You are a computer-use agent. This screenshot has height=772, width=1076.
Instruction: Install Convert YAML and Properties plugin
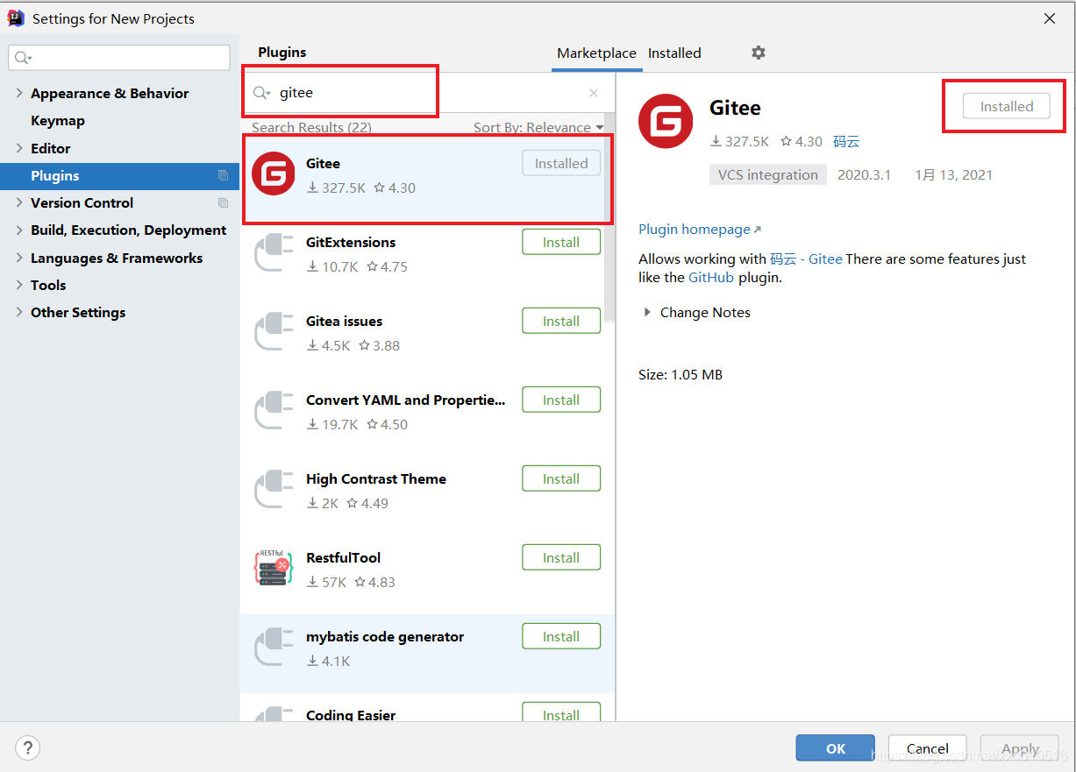click(561, 400)
